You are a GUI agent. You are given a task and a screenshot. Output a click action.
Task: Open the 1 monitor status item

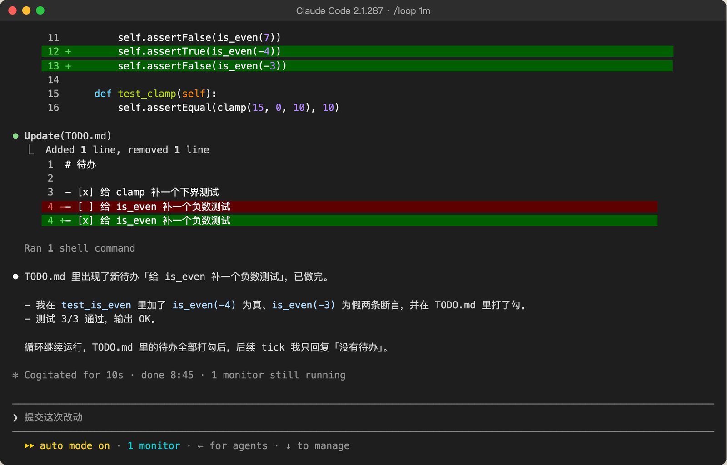click(154, 446)
